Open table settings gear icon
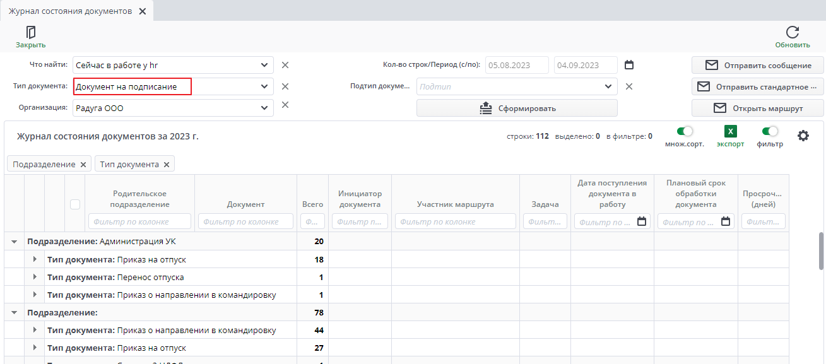826x364 pixels. click(x=803, y=136)
